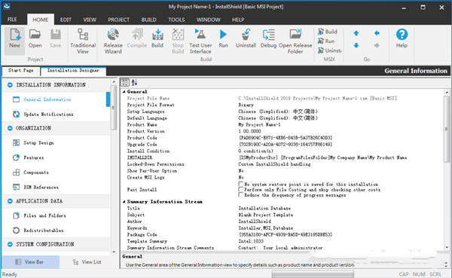Open Test User Interface

[x=200, y=41]
